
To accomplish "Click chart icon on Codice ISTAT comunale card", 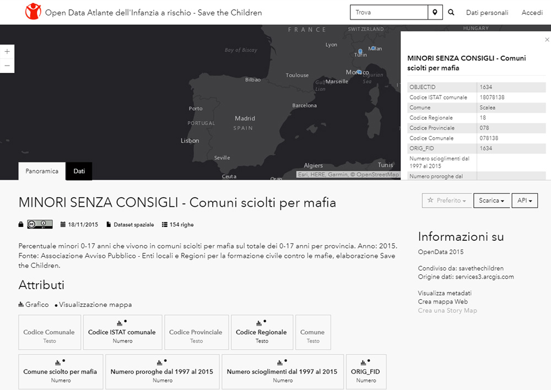I will point(120,323).
